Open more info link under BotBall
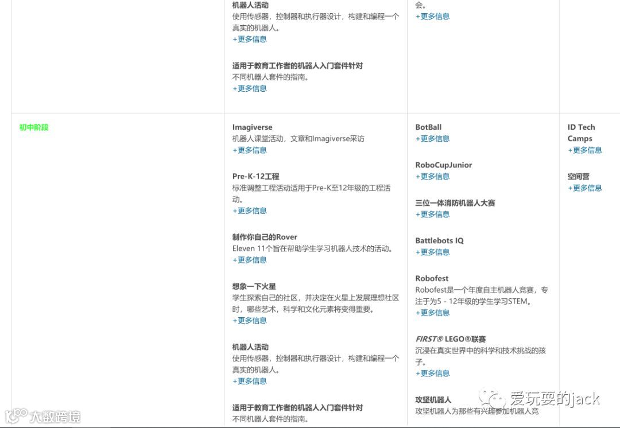Screen dimensions: 620x428 pyautogui.click(x=433, y=139)
